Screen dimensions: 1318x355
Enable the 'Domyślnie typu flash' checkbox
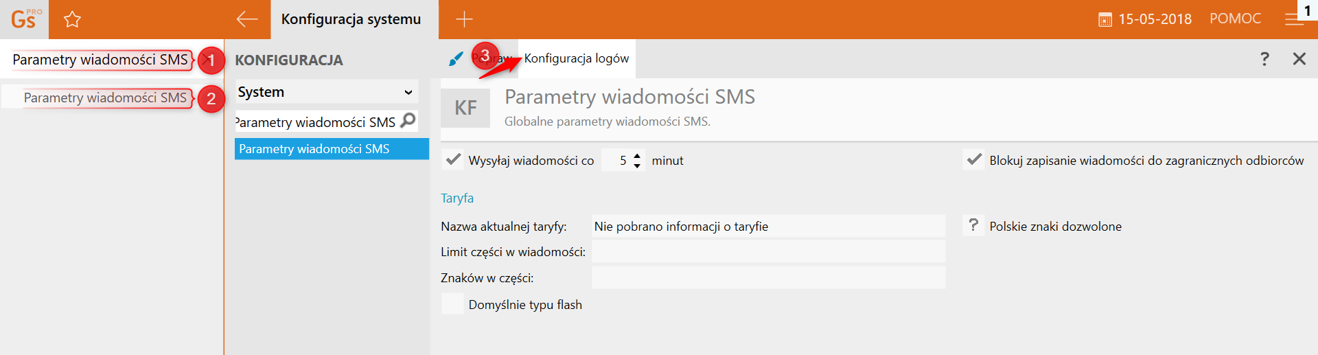click(x=453, y=304)
